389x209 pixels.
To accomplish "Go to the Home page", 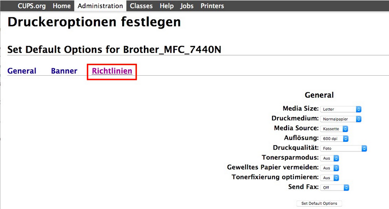I will click(x=61, y=6).
